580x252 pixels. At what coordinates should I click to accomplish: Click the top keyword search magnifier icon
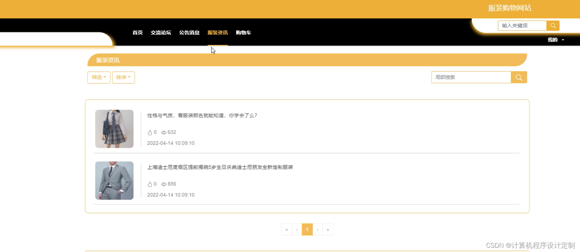[553, 25]
